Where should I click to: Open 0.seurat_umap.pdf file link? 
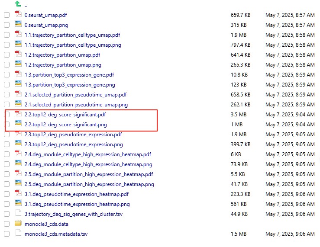tap(46, 15)
